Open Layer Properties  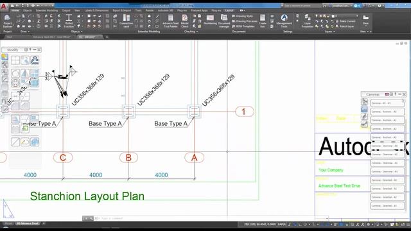tap(307, 21)
